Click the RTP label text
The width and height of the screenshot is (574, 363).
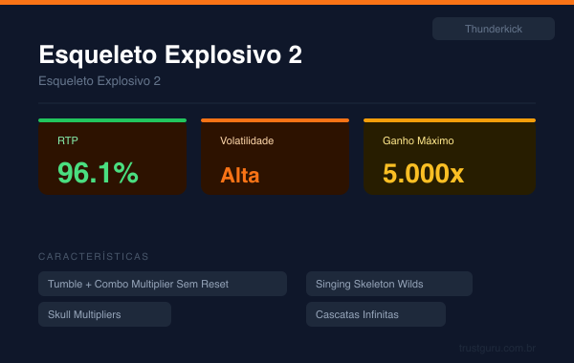coord(68,140)
